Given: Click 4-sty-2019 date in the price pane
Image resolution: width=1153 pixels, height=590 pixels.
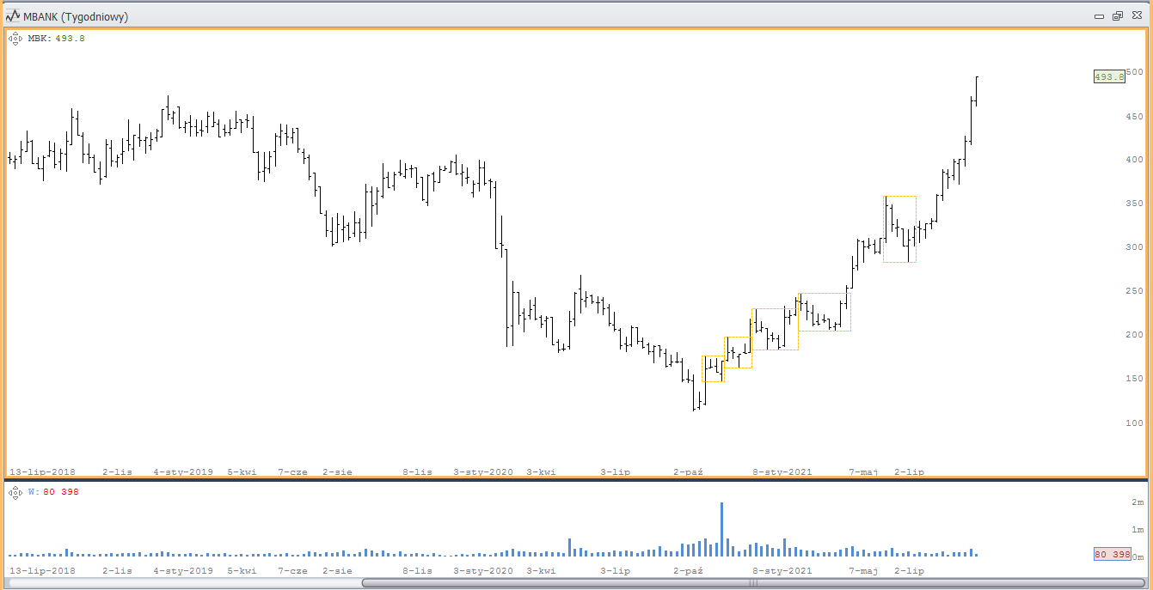Looking at the screenshot, I should point(183,472).
